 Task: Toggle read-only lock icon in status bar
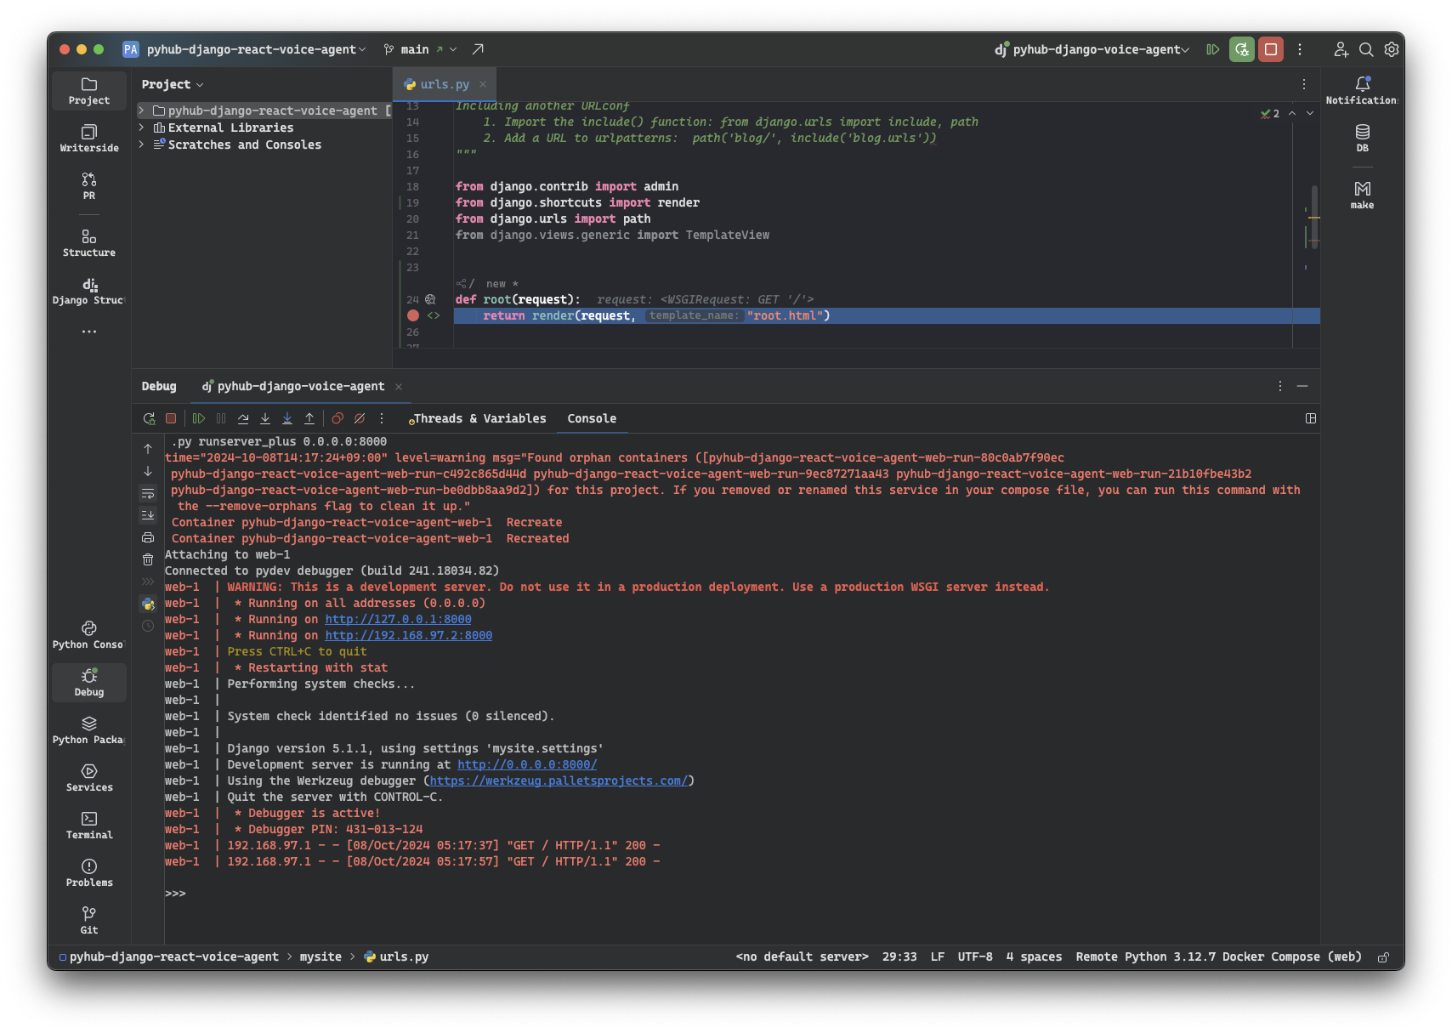click(1383, 957)
